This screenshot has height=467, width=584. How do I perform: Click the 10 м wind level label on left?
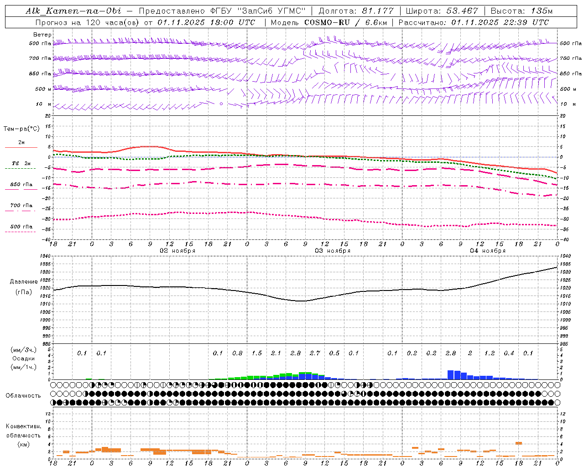[x=44, y=104]
